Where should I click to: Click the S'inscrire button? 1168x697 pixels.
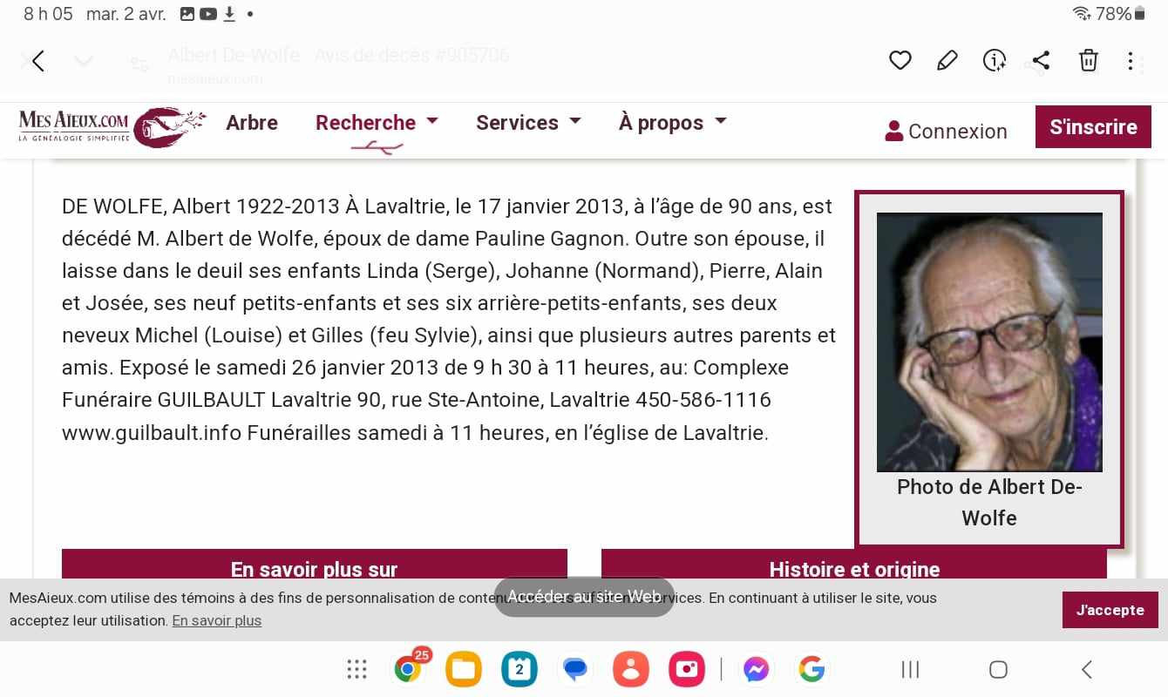[x=1093, y=127]
